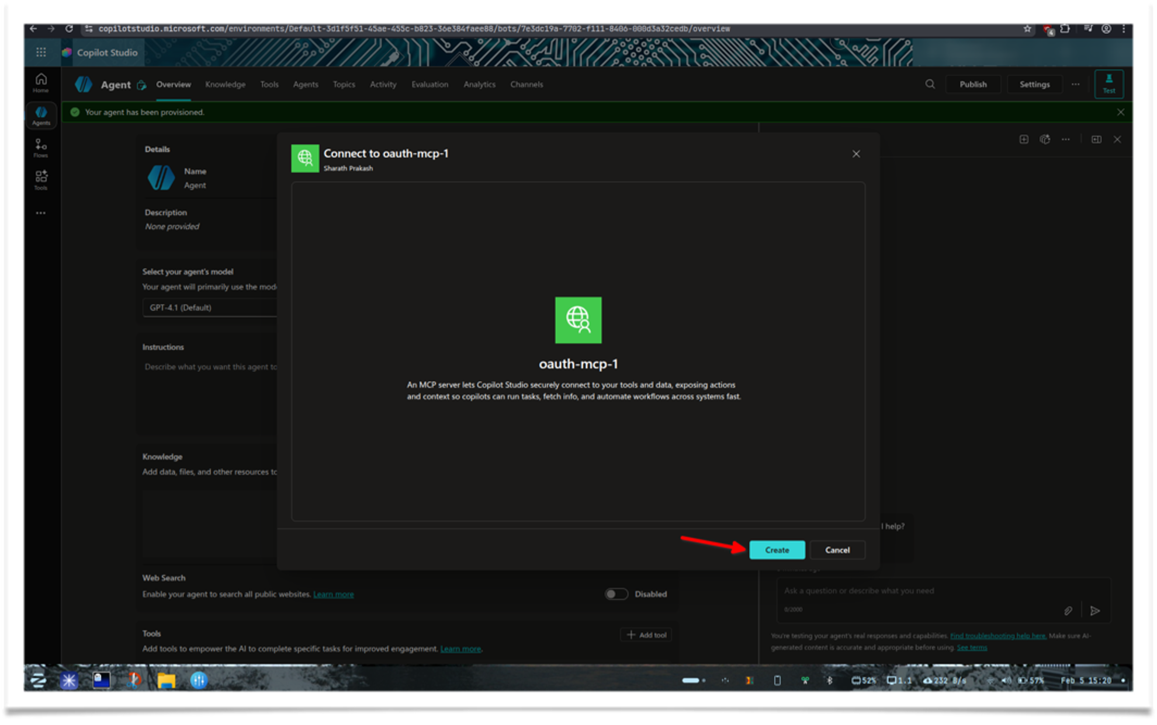Click the search magnifier icon
This screenshot has width=1157, height=725.
pyautogui.click(x=929, y=84)
